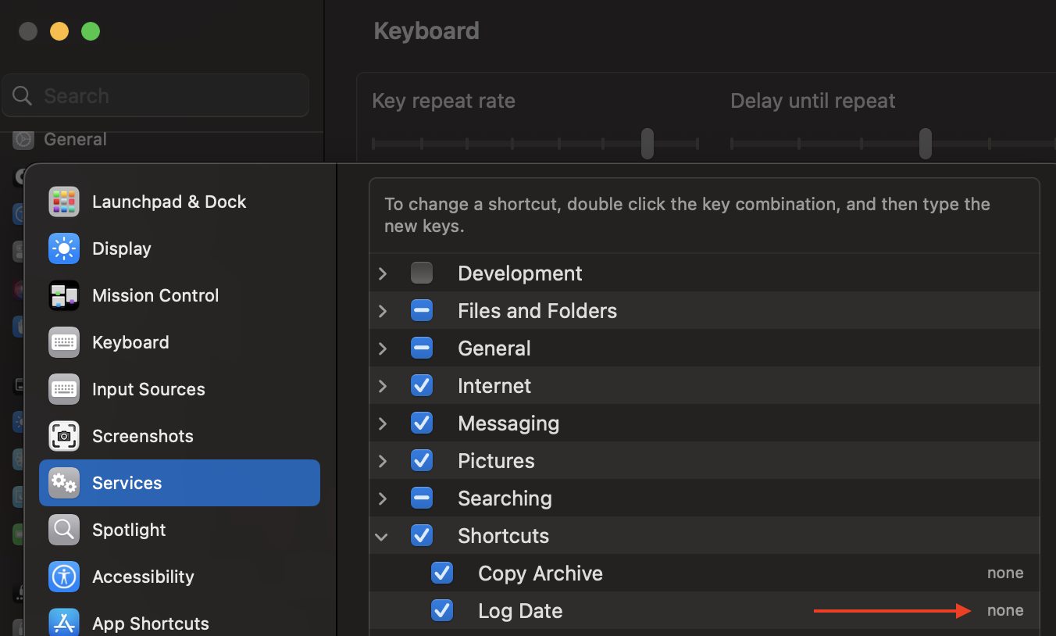This screenshot has width=1056, height=636.
Task: Open the Spotlight magnifier icon
Action: coord(64,530)
